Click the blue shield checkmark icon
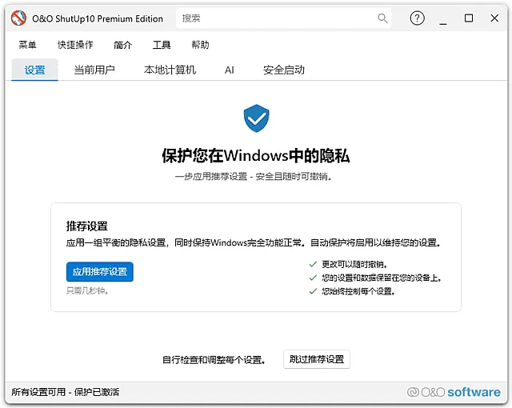The image size is (512, 408). coord(256,118)
